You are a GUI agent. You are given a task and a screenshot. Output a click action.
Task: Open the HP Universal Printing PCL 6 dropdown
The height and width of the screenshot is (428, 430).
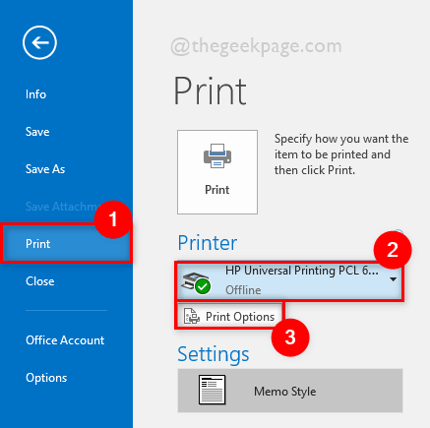290,281
